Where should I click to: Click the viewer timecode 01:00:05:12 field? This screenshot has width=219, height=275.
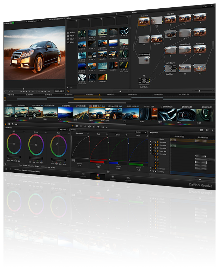[x=59, y=91]
